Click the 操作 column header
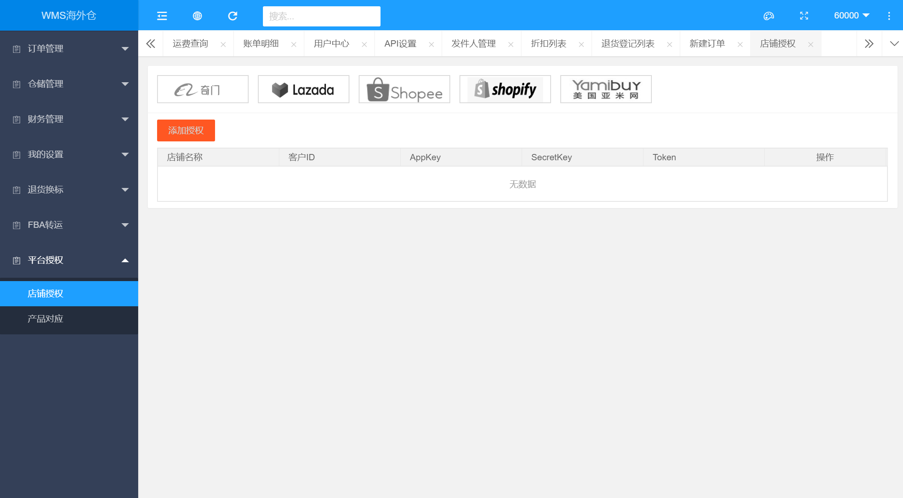The image size is (903, 498). [825, 157]
